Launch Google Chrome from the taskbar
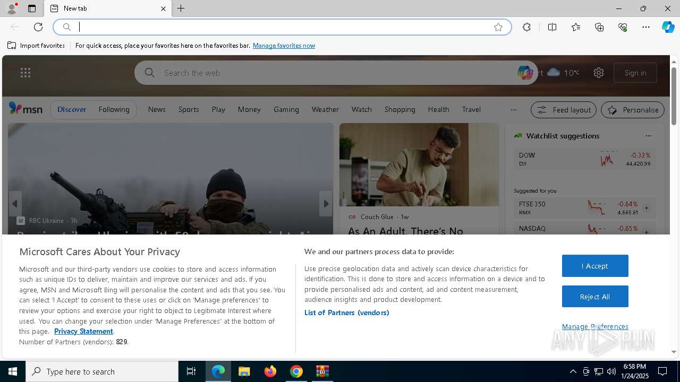 tap(296, 371)
